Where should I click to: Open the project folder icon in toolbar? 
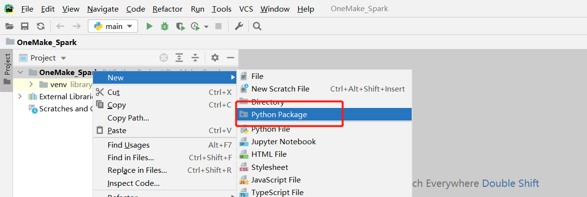tap(10, 26)
